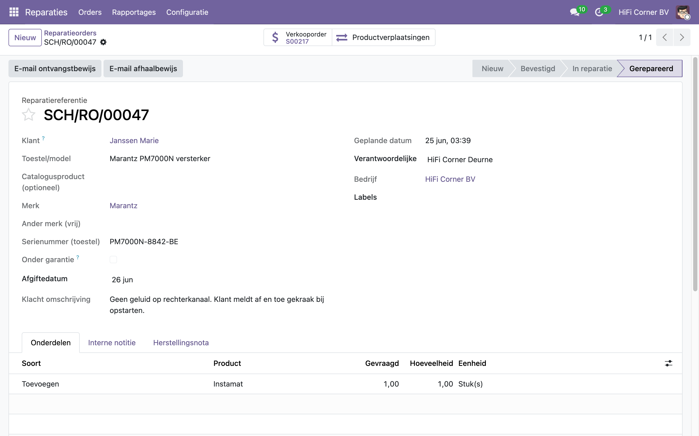
Task: Sort by the Soort column header
Action: pos(31,363)
